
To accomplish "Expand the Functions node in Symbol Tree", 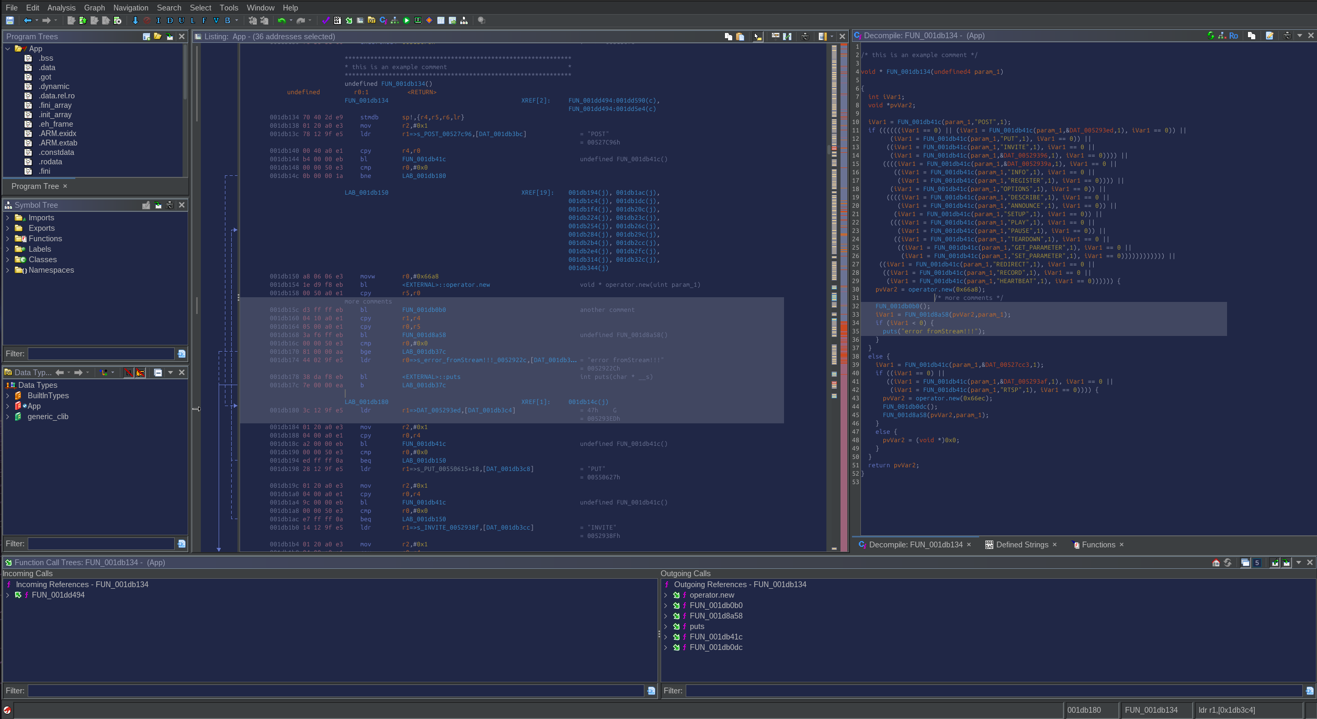I will tap(7, 239).
